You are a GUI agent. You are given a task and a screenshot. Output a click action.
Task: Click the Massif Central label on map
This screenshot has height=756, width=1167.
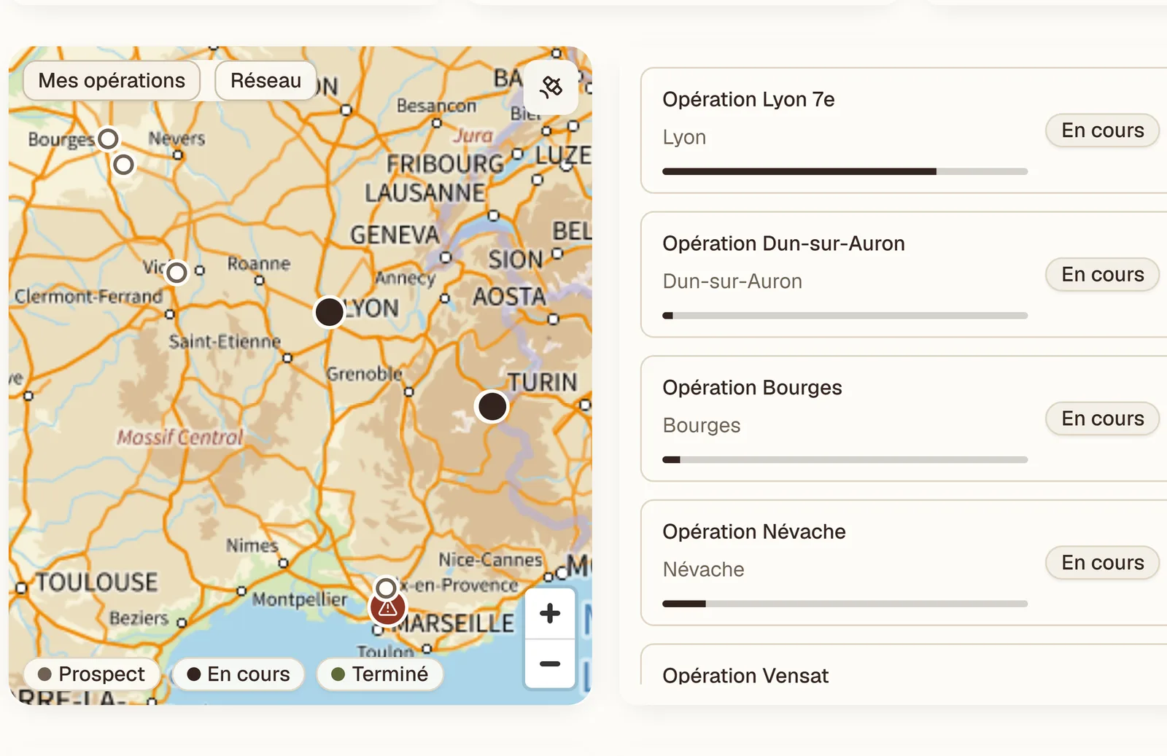(x=179, y=437)
